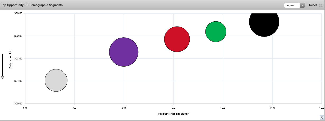Open the Legend dropdown arrow

(302, 5)
